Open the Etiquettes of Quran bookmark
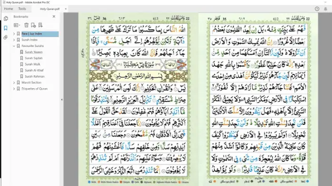332x186 pixels. click(35, 89)
